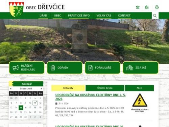Select calendar day 19
Viewport: 169px width, 127px height.
[40, 108]
